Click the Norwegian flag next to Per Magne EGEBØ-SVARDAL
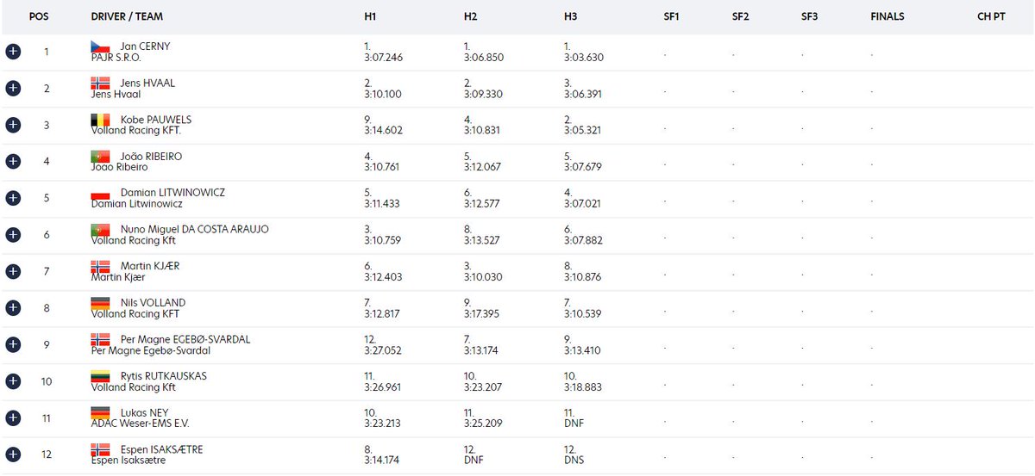 pos(101,339)
